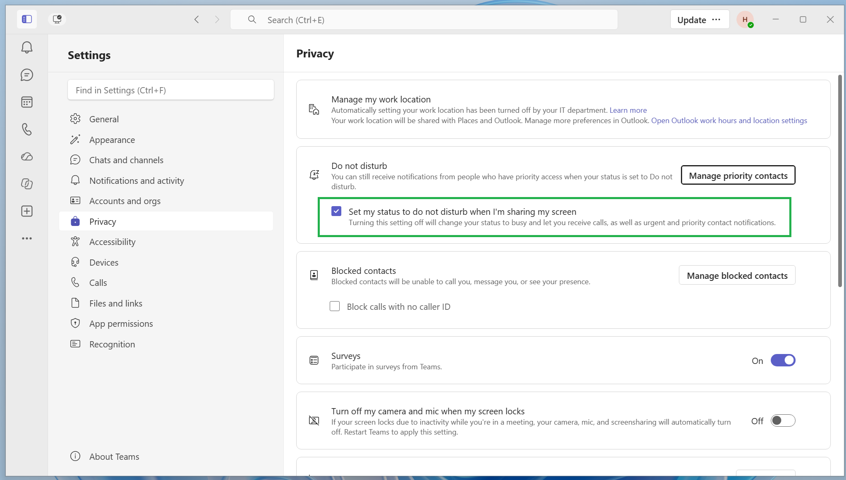Open Files and links settings
Screen dimensions: 846x480
click(x=166, y=303)
